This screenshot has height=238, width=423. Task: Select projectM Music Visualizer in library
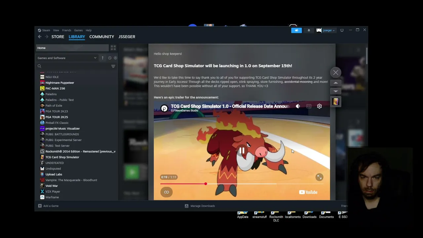62,129
